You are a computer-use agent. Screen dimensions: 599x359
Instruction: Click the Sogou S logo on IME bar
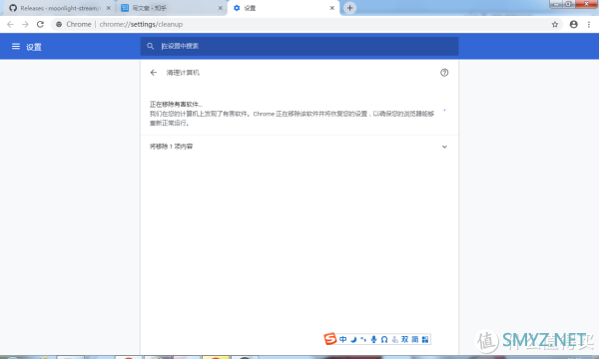330,339
